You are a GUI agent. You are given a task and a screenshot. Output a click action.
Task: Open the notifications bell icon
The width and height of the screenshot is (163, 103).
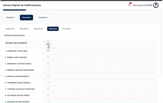[x=129, y=5]
